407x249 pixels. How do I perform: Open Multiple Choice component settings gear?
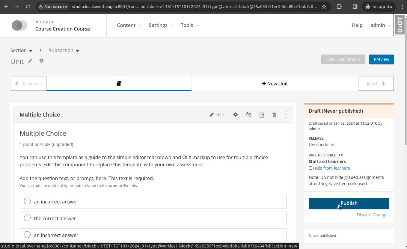(236, 114)
